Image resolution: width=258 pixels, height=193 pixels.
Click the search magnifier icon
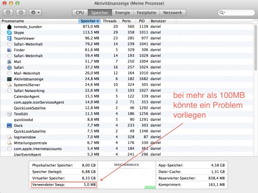pyautogui.click(x=222, y=12)
